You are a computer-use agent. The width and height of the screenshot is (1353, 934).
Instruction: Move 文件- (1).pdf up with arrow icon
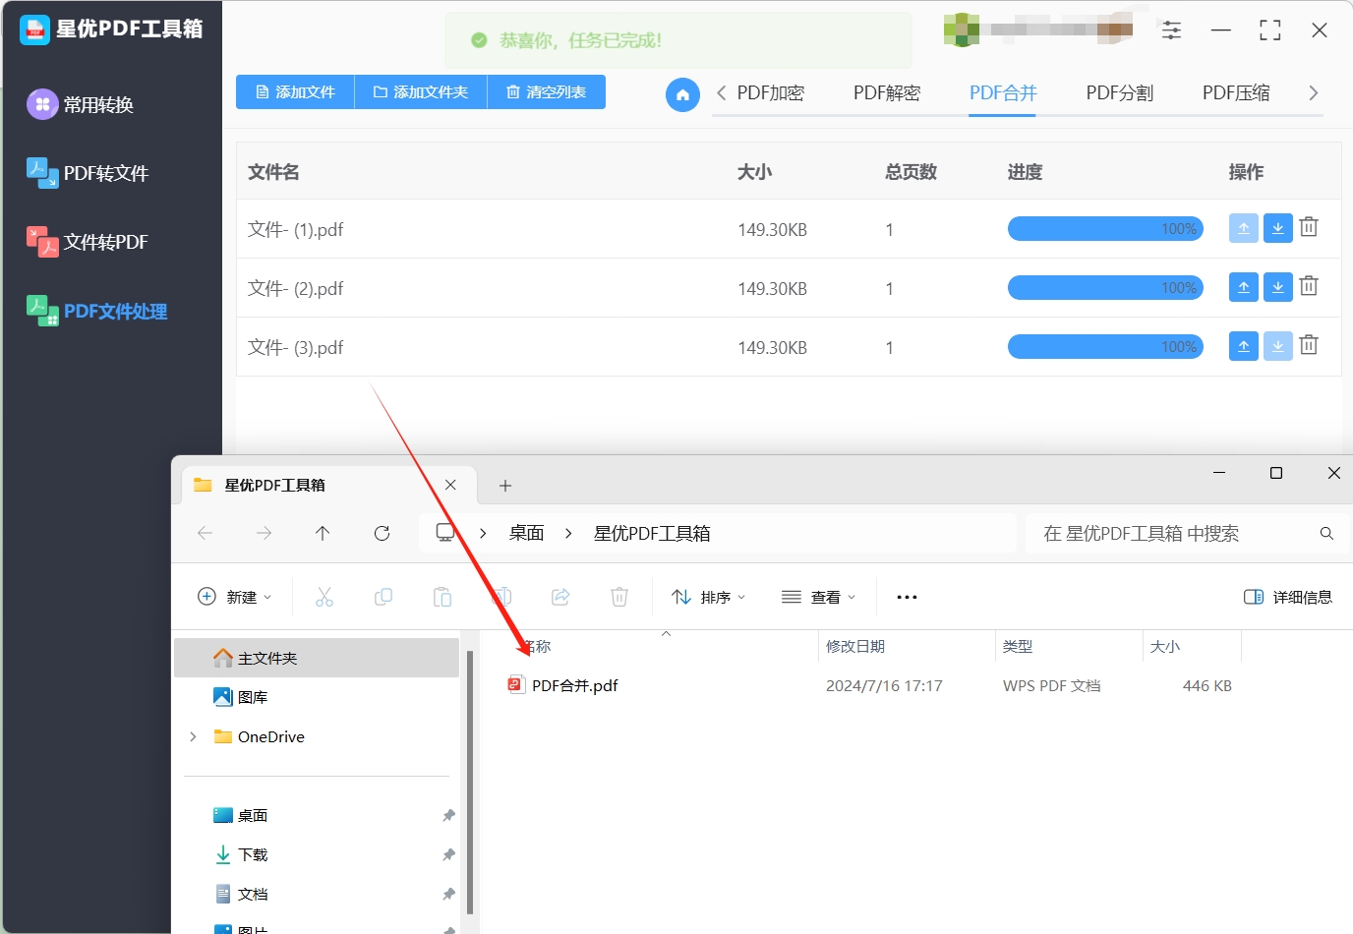click(1243, 228)
